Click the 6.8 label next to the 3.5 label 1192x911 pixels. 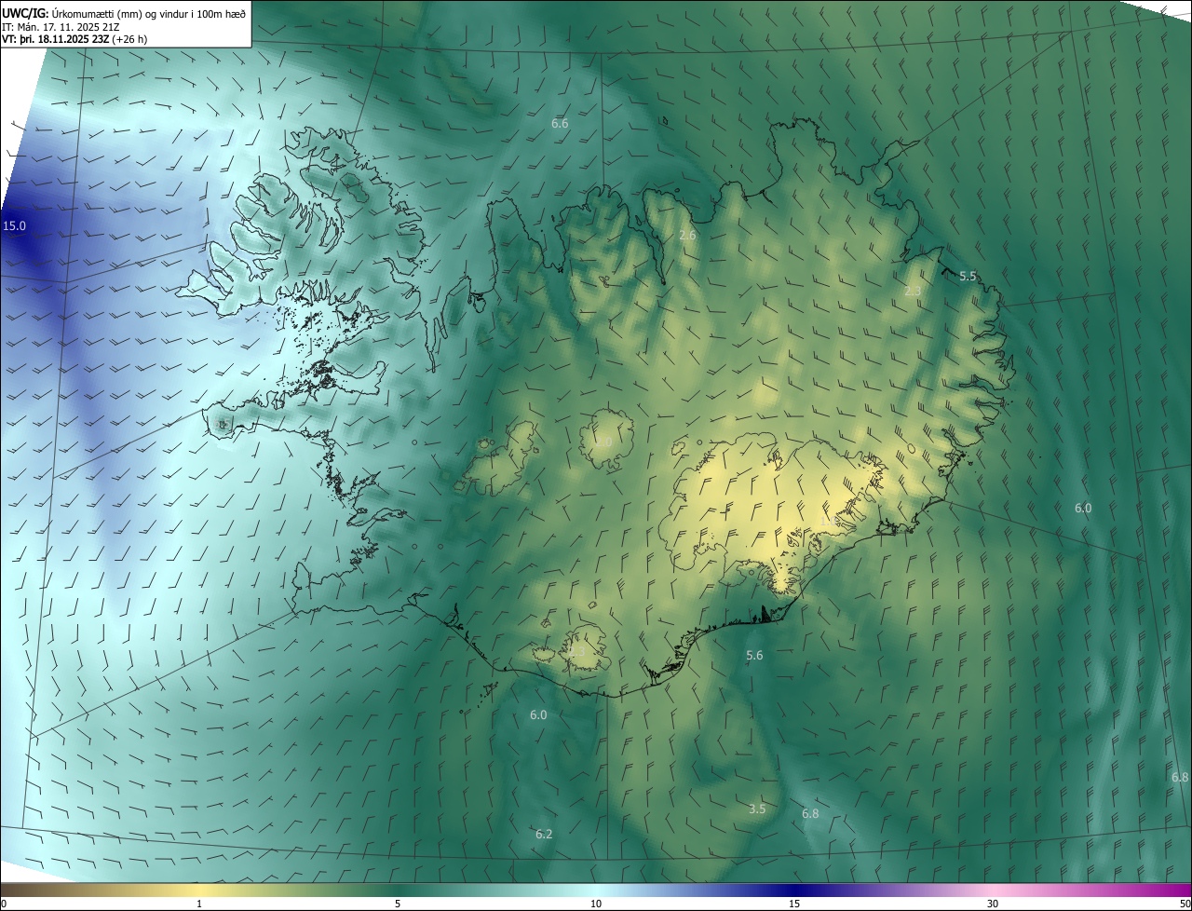pyautogui.click(x=810, y=813)
